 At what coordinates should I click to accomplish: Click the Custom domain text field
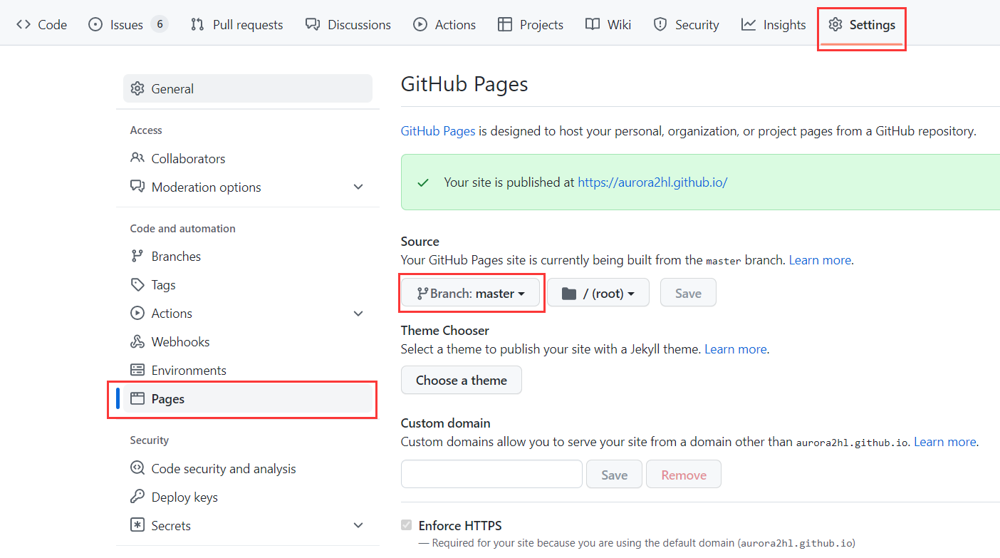point(491,475)
